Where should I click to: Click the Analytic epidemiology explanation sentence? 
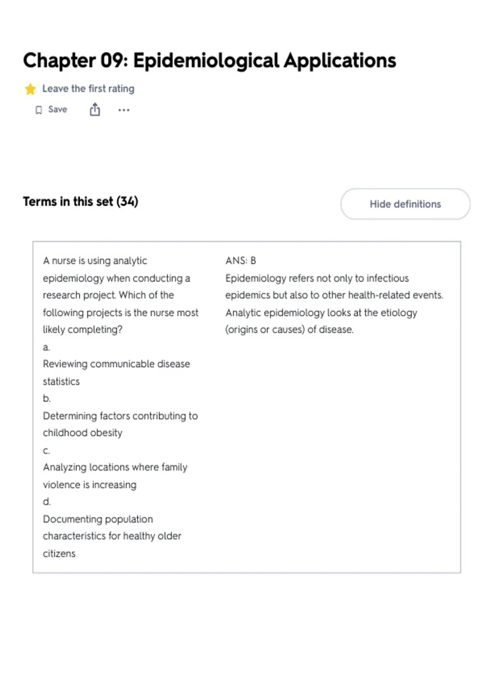click(x=321, y=321)
